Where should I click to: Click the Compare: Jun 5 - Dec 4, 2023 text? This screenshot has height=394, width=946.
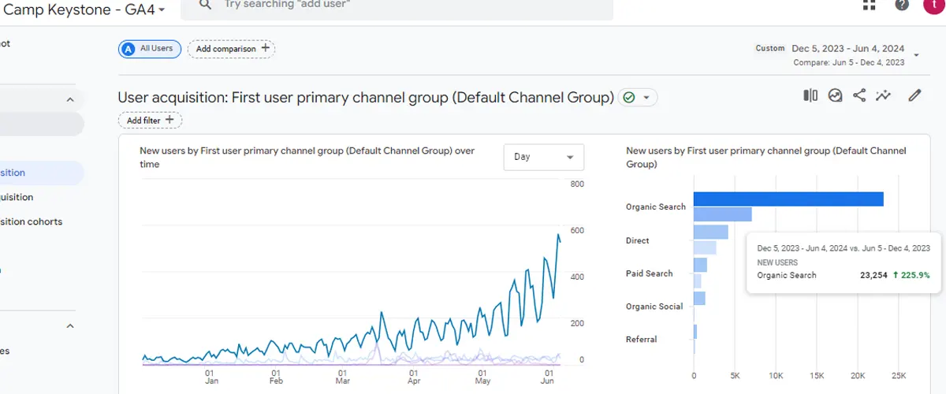tap(849, 62)
